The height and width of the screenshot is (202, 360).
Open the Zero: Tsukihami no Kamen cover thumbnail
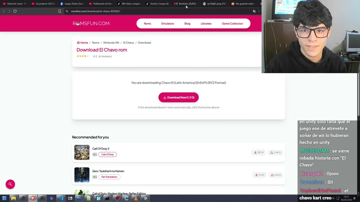[x=82, y=175]
